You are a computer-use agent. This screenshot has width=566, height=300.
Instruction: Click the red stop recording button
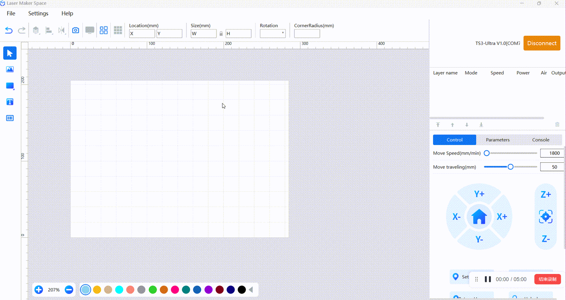[548, 279]
